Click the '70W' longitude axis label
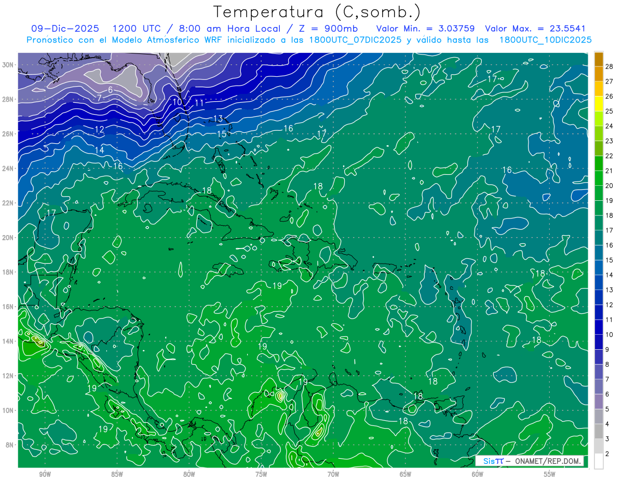Viewport: 623px width, 481px height. (333, 475)
